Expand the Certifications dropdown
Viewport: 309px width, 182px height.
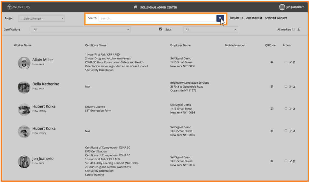coord(81,29)
